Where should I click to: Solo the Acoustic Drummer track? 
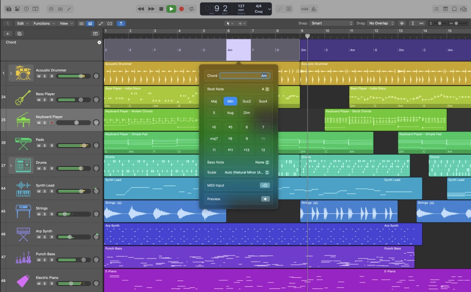(x=44, y=76)
